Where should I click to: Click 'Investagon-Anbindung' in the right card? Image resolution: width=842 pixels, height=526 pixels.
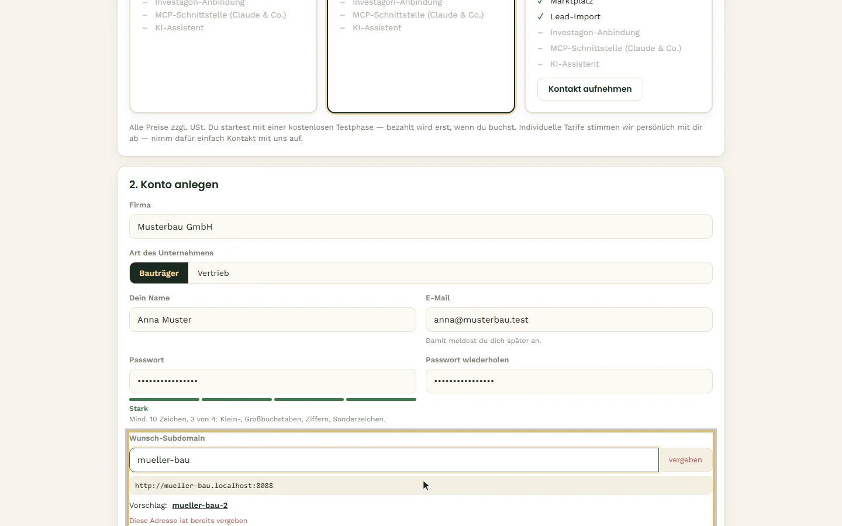[595, 33]
